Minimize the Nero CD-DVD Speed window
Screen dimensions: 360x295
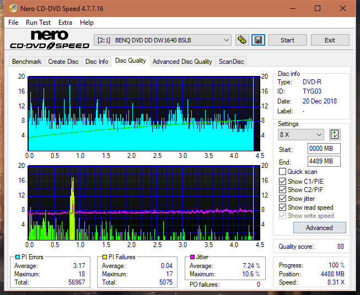click(293, 8)
